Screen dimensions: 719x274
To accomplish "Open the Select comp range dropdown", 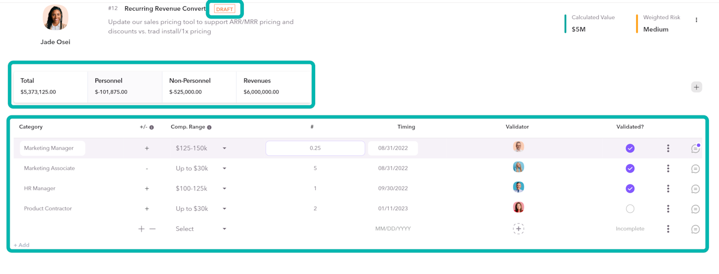I will point(201,229).
